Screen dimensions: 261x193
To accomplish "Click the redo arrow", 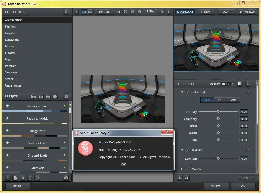I will pyautogui.click(x=187, y=178).
